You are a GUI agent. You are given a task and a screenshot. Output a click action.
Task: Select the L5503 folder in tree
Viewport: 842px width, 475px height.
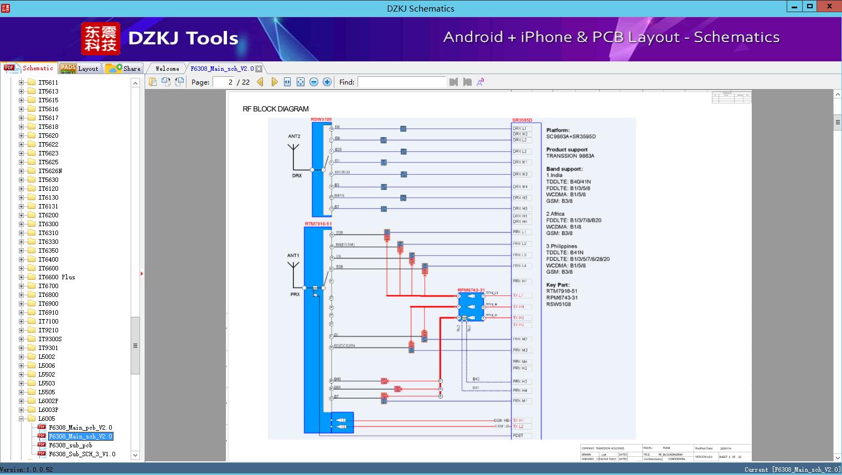pos(47,383)
